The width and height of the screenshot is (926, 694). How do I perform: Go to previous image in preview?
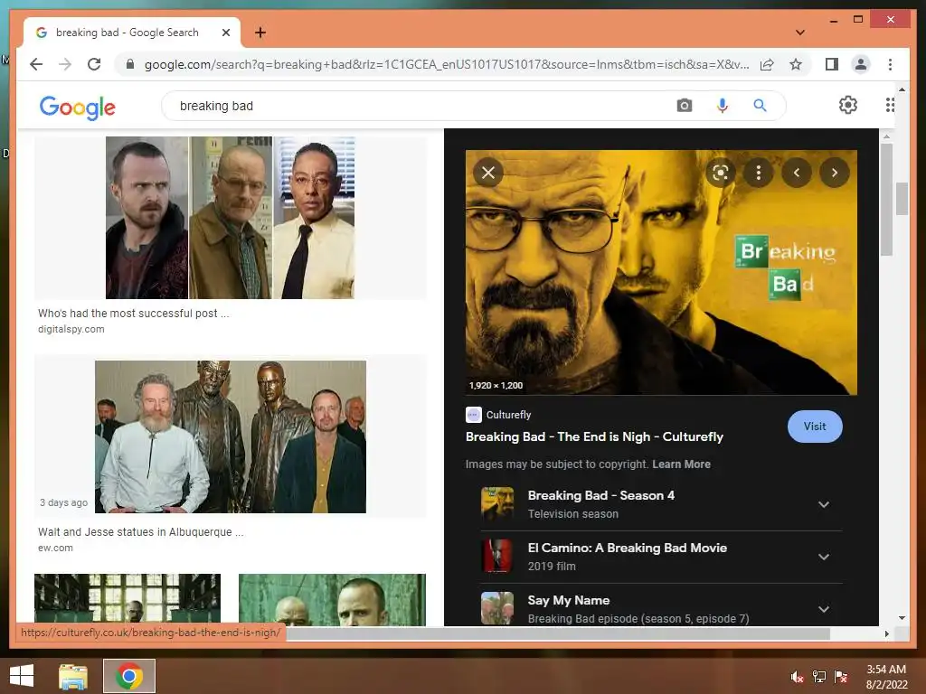point(797,173)
